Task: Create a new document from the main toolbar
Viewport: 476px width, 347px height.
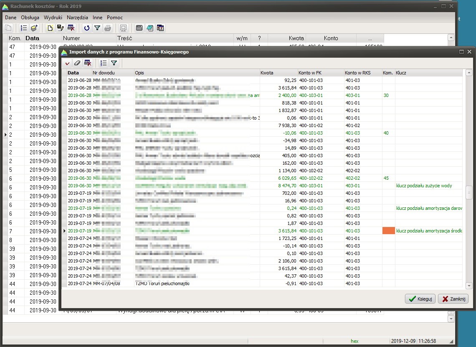Action: click(50, 28)
